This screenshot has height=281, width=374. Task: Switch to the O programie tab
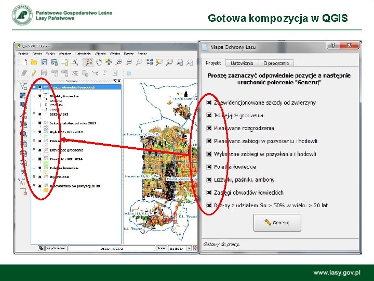[x=276, y=63]
